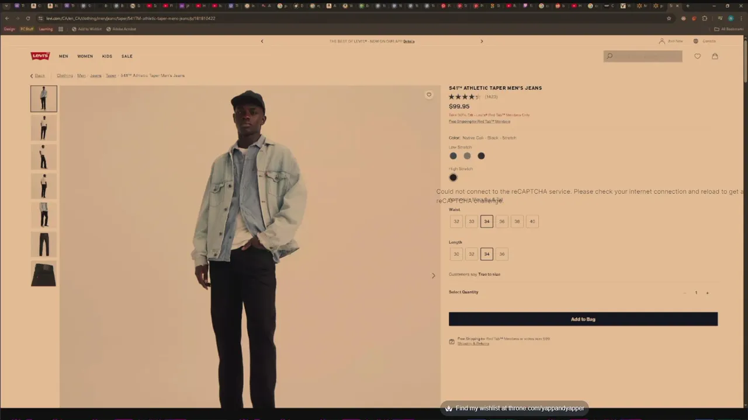
Task: Click the magnifier icon in search box
Action: point(610,56)
